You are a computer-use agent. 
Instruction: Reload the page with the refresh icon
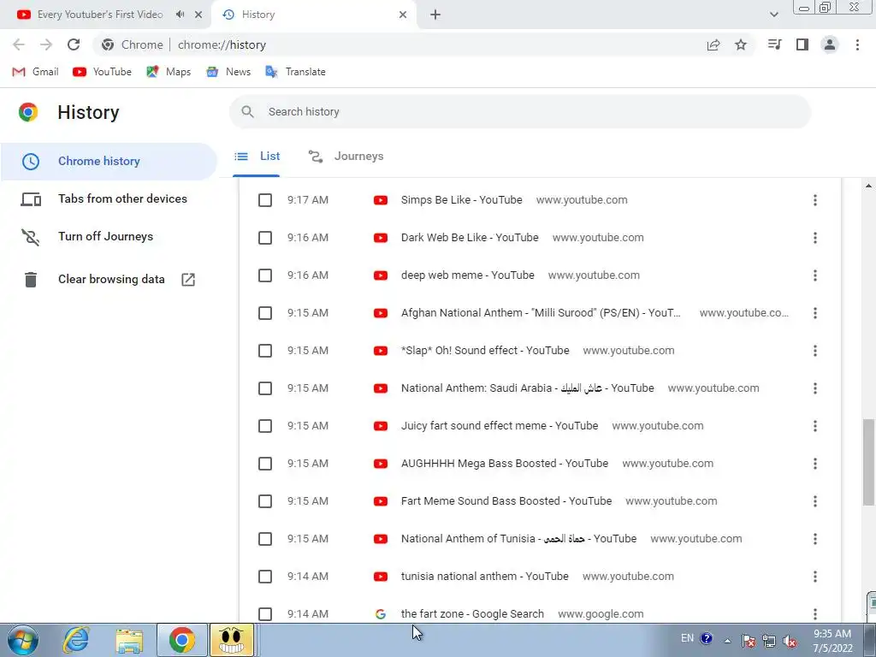74,44
